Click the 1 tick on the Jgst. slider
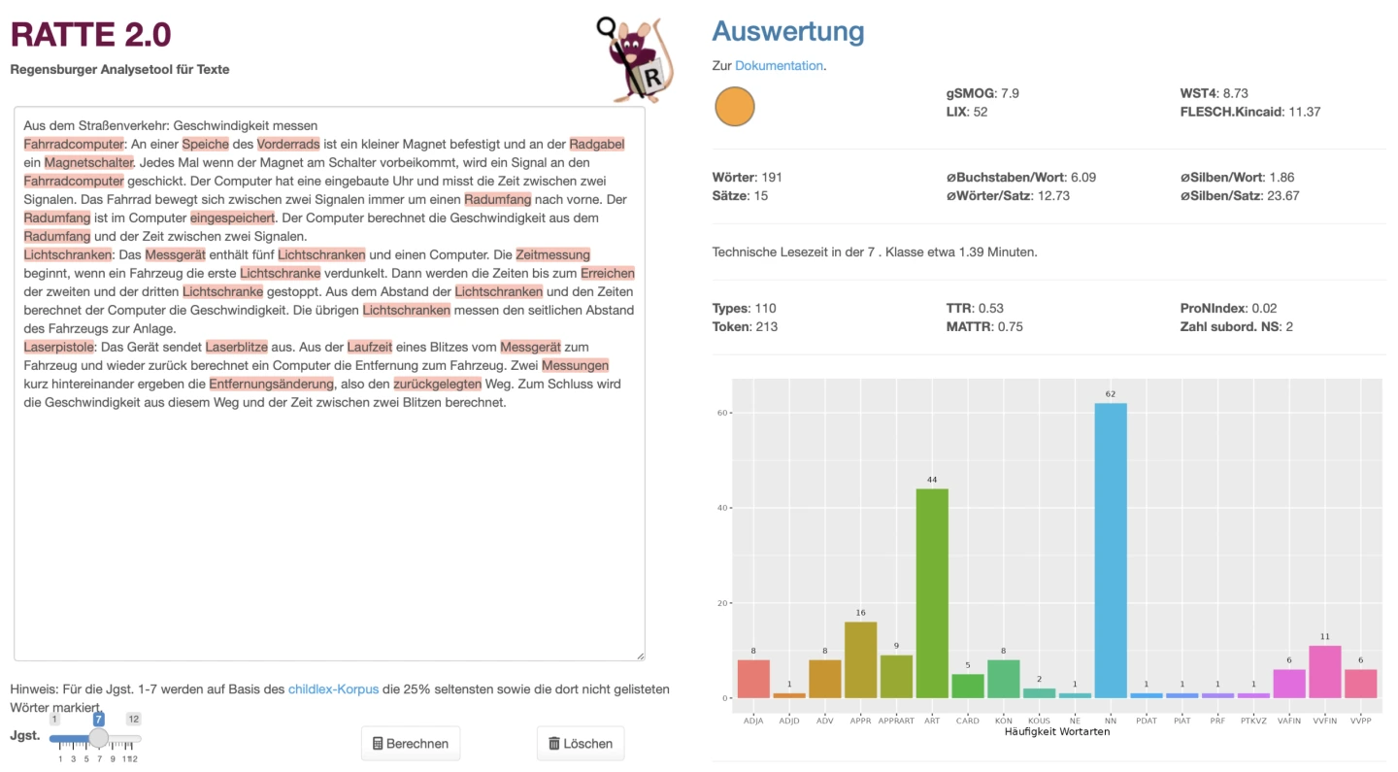Viewport: 1398px width, 772px height. coord(60,758)
